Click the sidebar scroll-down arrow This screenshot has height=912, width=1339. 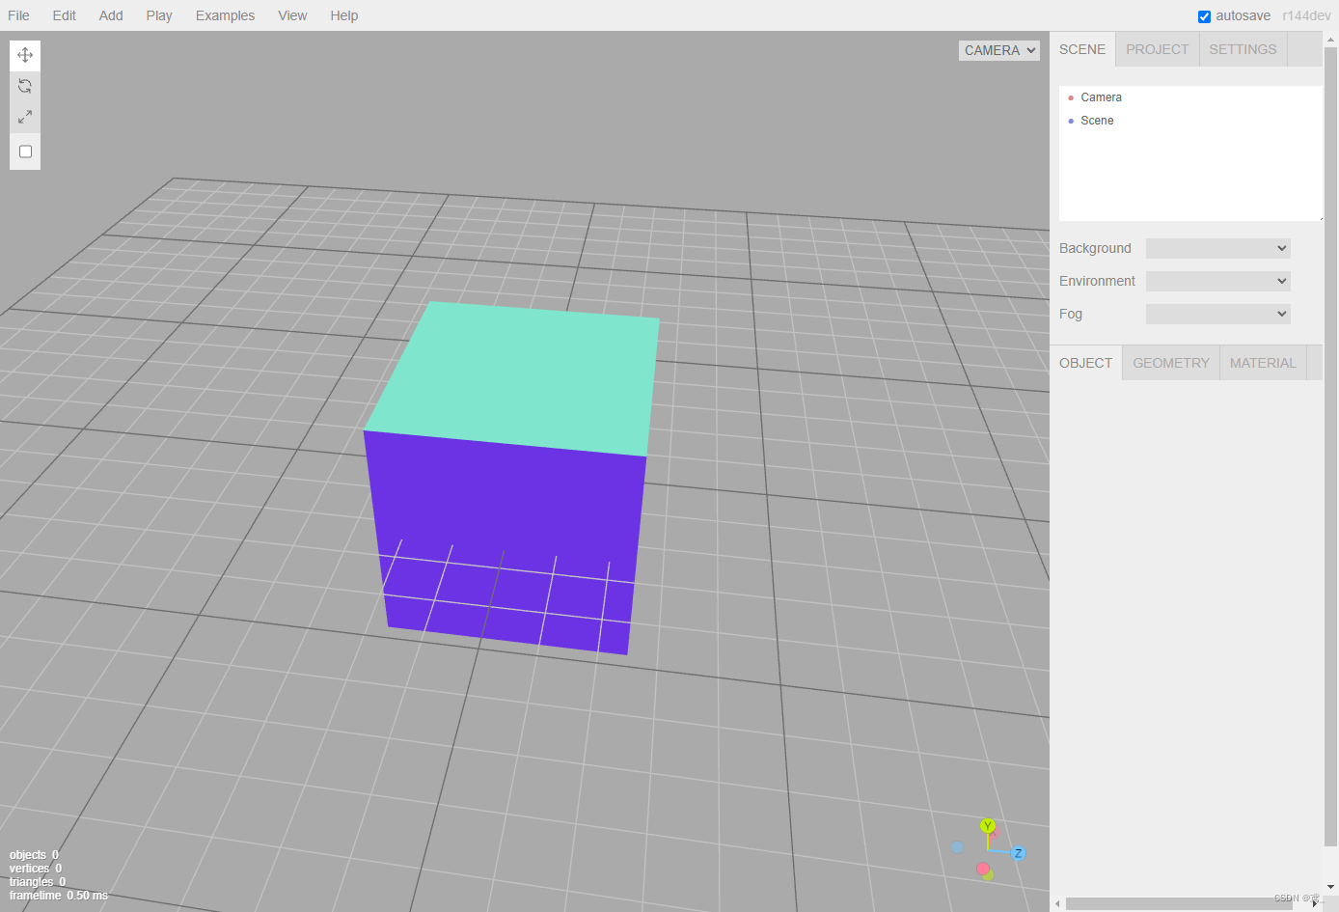point(1331,887)
